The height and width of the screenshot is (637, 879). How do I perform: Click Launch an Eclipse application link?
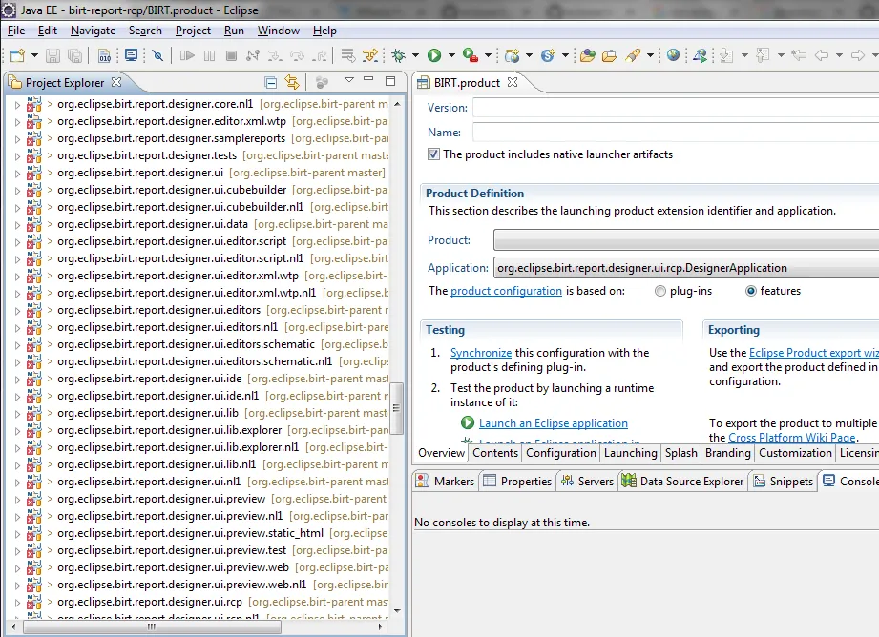click(554, 423)
